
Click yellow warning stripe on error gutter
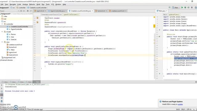(x=154, y=26)
